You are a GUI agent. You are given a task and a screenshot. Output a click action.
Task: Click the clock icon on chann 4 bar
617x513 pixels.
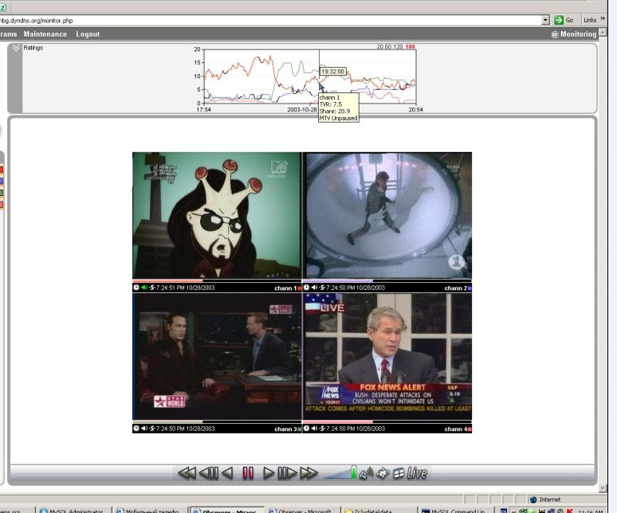(x=307, y=429)
